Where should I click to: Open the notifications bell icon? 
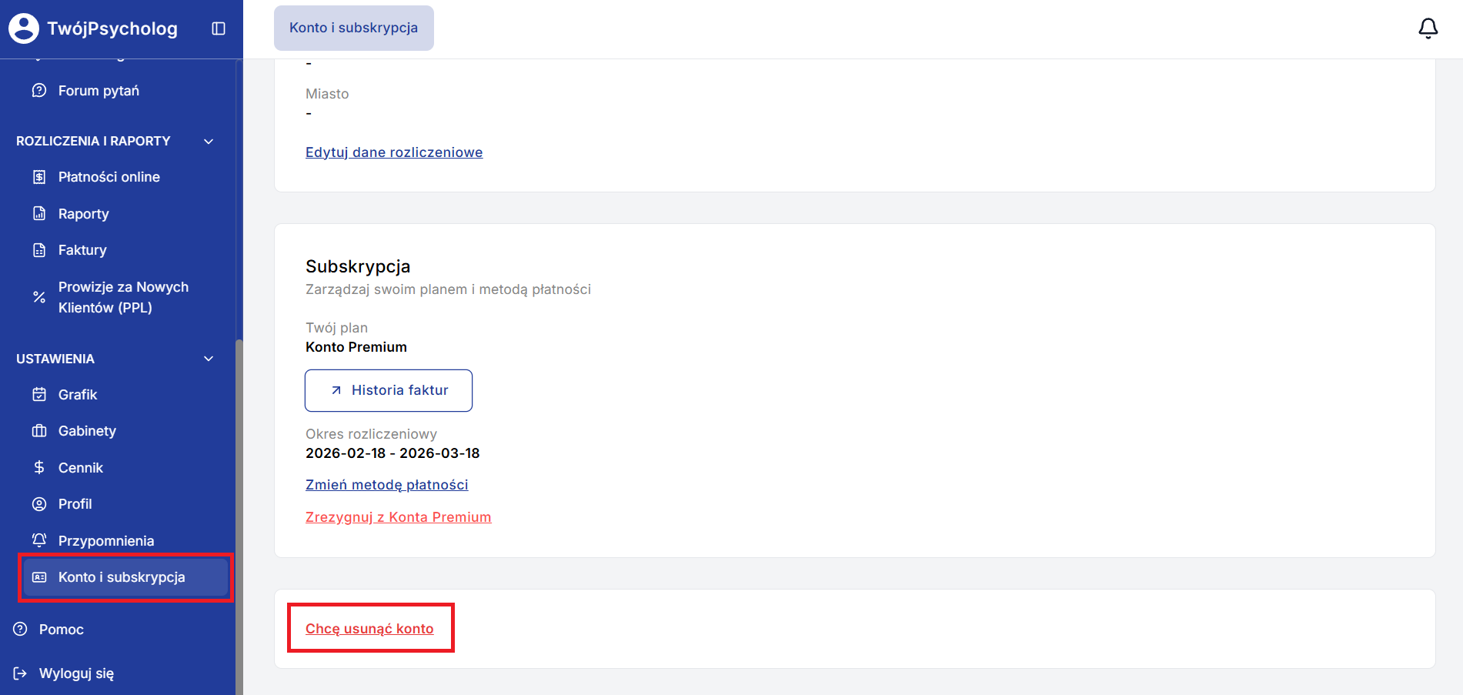coord(1428,28)
